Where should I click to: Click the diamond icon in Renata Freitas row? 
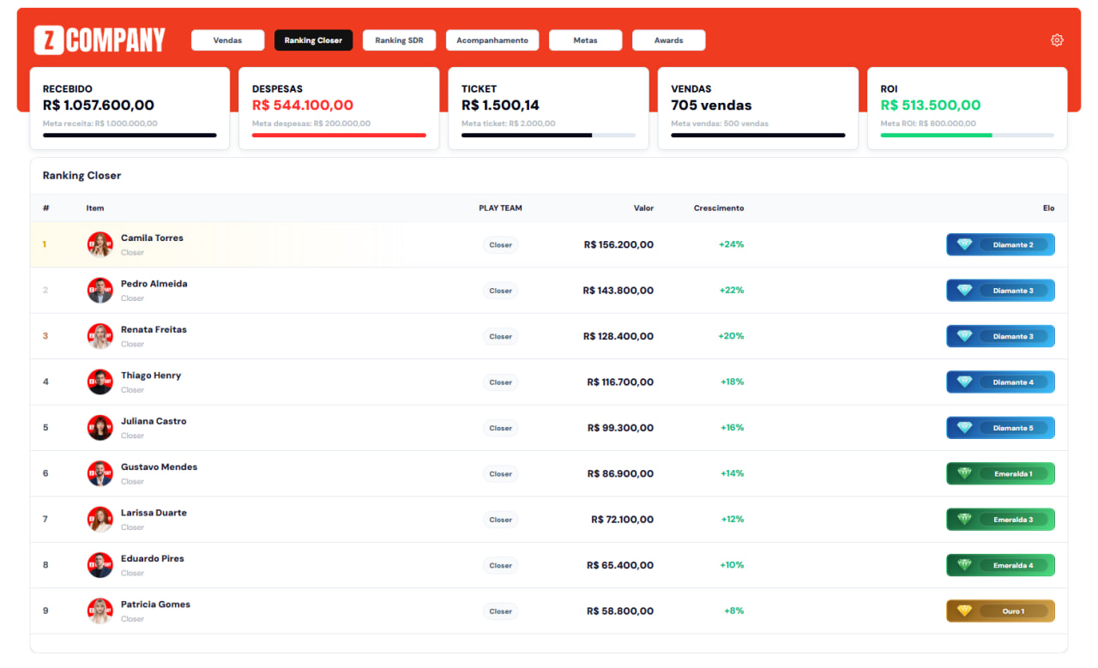[x=964, y=336]
